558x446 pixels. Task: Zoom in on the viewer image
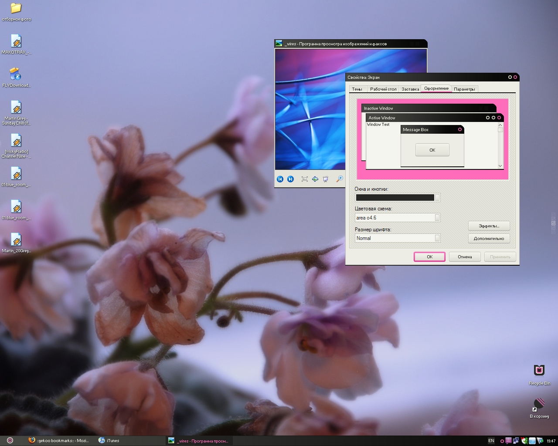point(339,179)
